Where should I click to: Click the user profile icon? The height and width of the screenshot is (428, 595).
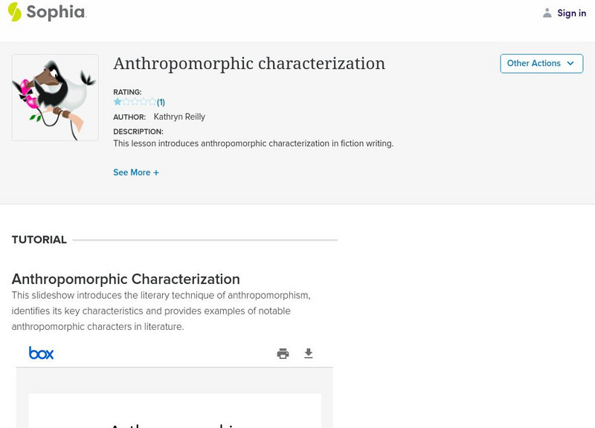[x=547, y=13]
